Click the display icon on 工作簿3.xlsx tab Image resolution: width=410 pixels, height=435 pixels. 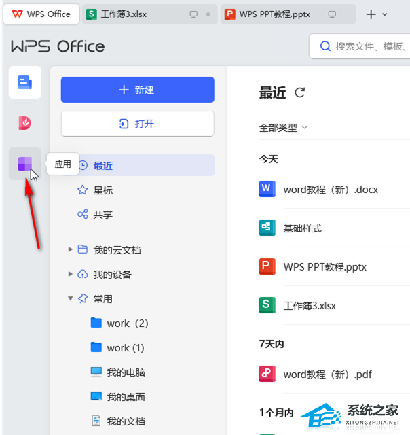click(x=193, y=14)
